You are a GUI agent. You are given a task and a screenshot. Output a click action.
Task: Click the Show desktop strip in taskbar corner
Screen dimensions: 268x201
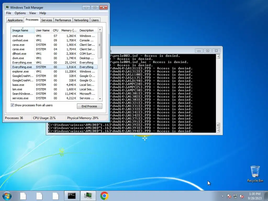266,196
